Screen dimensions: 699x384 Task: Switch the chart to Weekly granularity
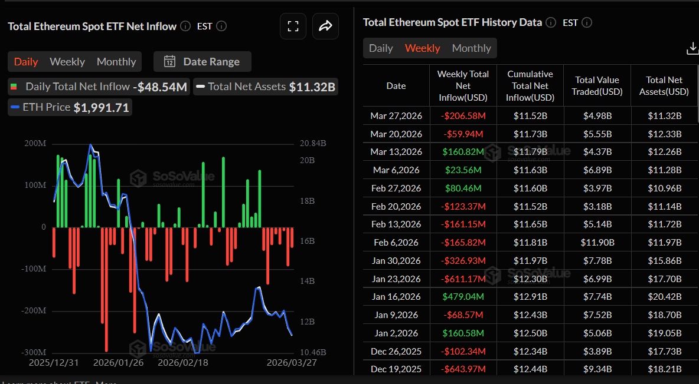[67, 61]
